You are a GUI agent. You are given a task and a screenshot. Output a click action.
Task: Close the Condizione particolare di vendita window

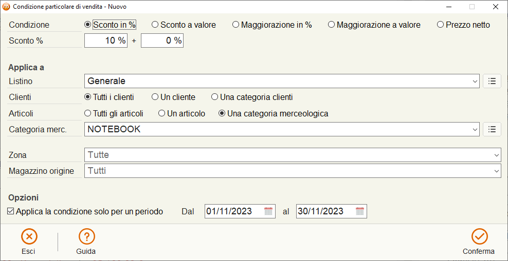tap(495, 7)
